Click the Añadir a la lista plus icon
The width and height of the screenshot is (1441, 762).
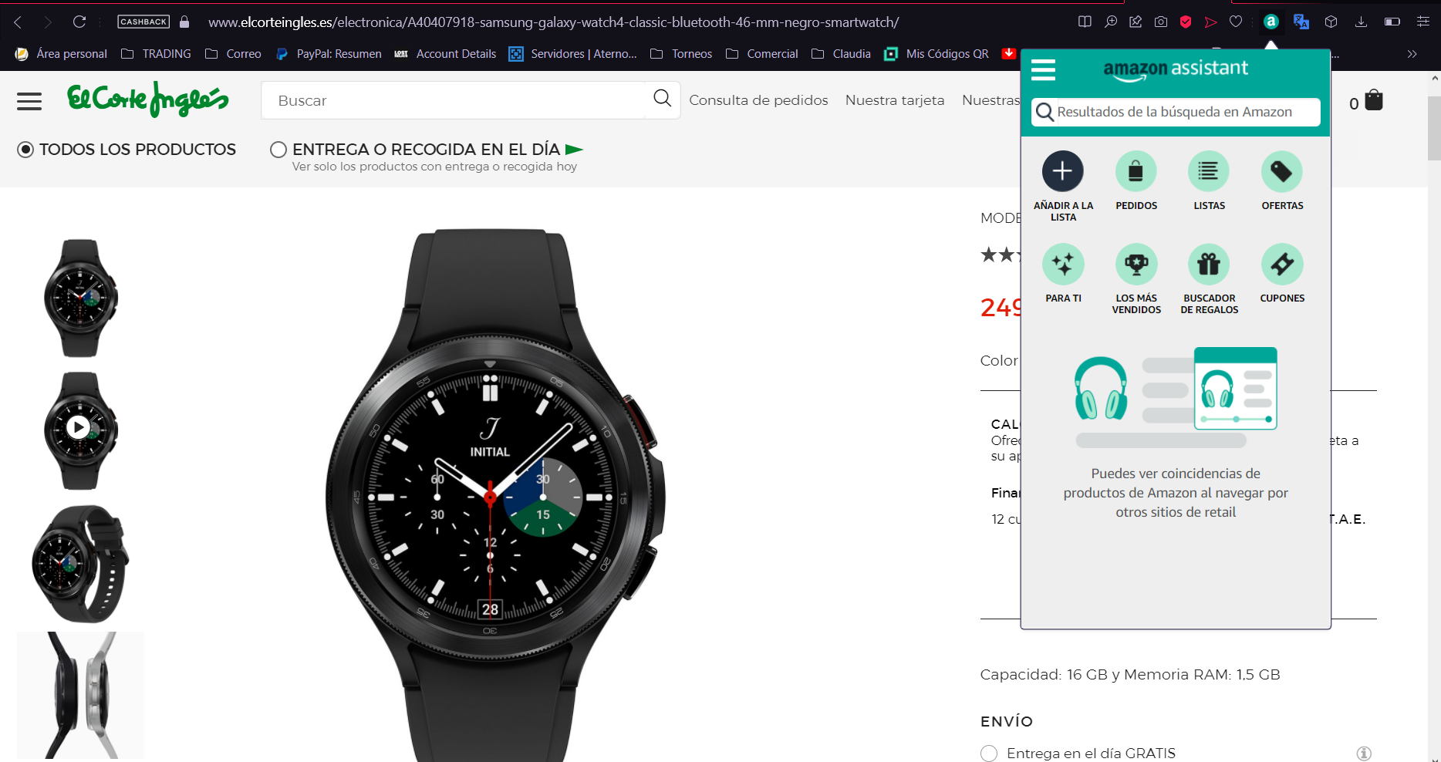(1062, 171)
